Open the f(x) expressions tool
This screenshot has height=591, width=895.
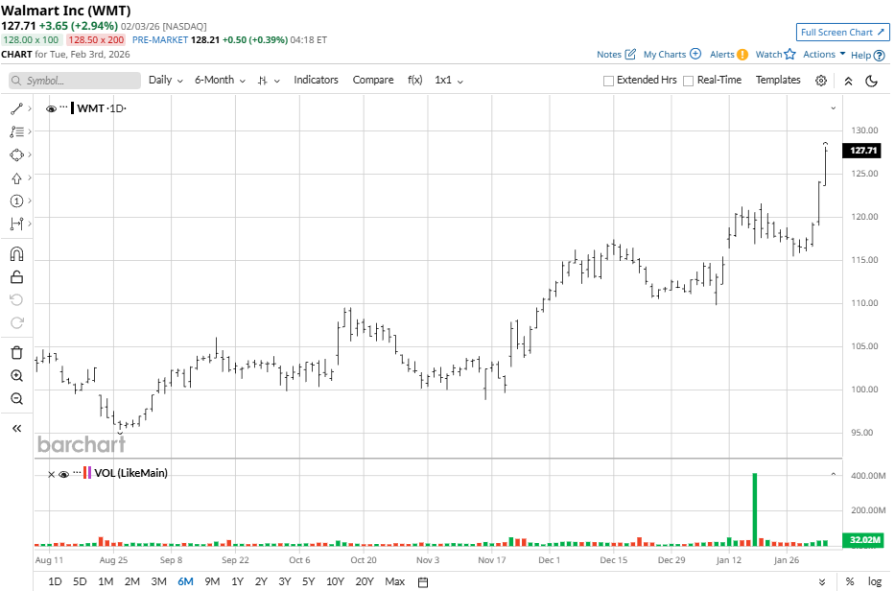(415, 80)
